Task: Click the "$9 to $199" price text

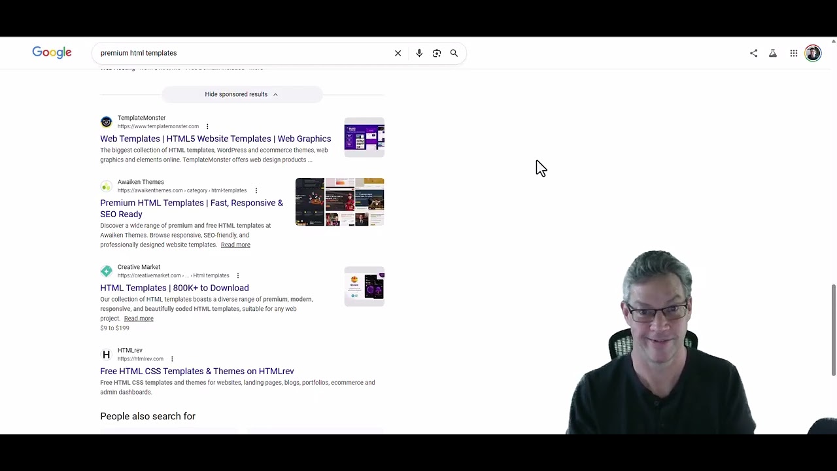Action: click(114, 328)
